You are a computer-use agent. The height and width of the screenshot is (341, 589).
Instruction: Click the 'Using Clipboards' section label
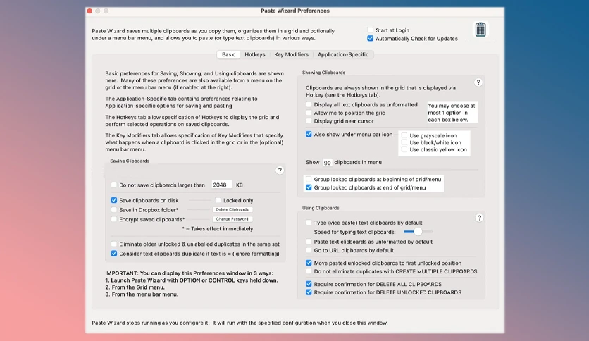[321, 208]
